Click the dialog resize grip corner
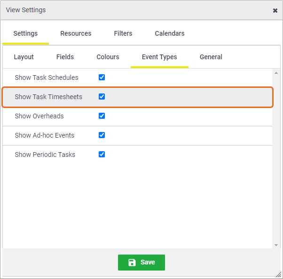Screen dimensions: 283x279 tap(279, 275)
